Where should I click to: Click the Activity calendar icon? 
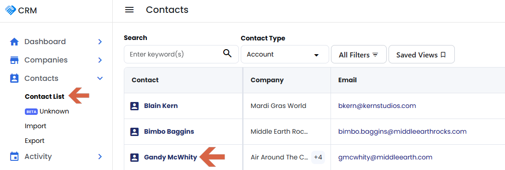tap(14, 157)
